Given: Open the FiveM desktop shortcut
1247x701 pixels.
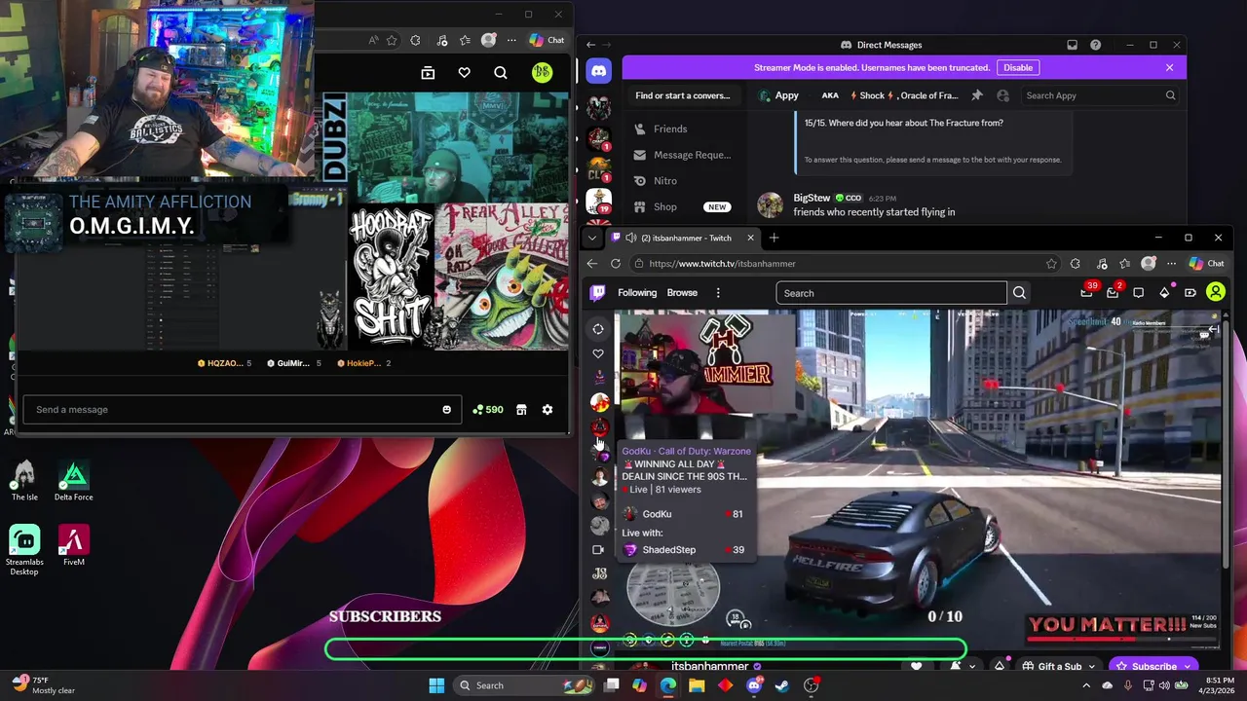Looking at the screenshot, I should pos(74,545).
